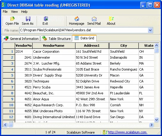Screen dimensions: 162x136
Task: Click the Open File toolbar icon
Action: [12, 19]
